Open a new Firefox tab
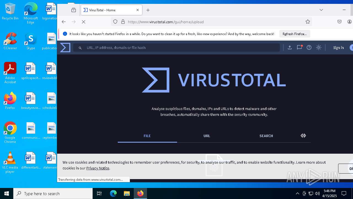This screenshot has height=199, width=353. [148, 10]
